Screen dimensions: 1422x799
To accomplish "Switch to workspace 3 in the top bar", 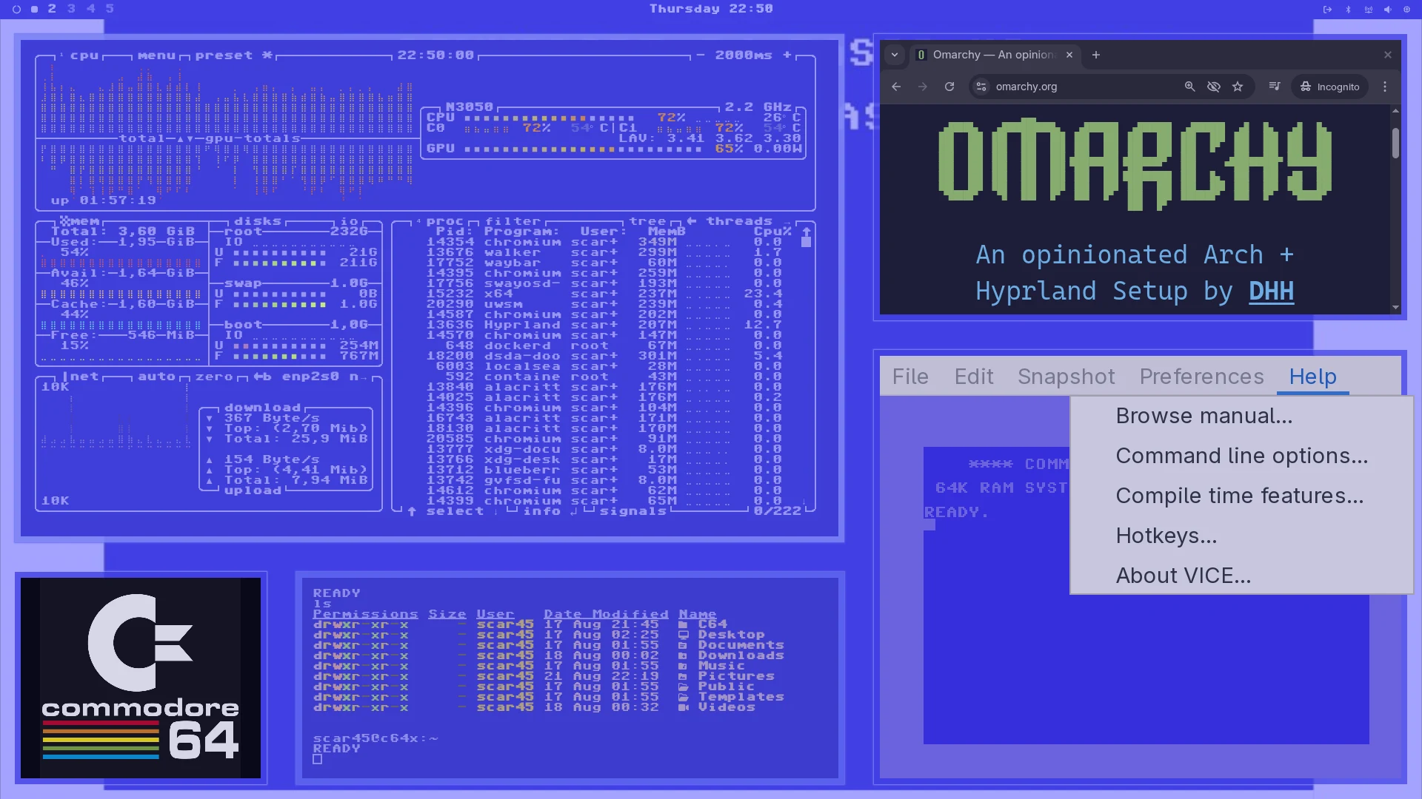I will pyautogui.click(x=71, y=9).
